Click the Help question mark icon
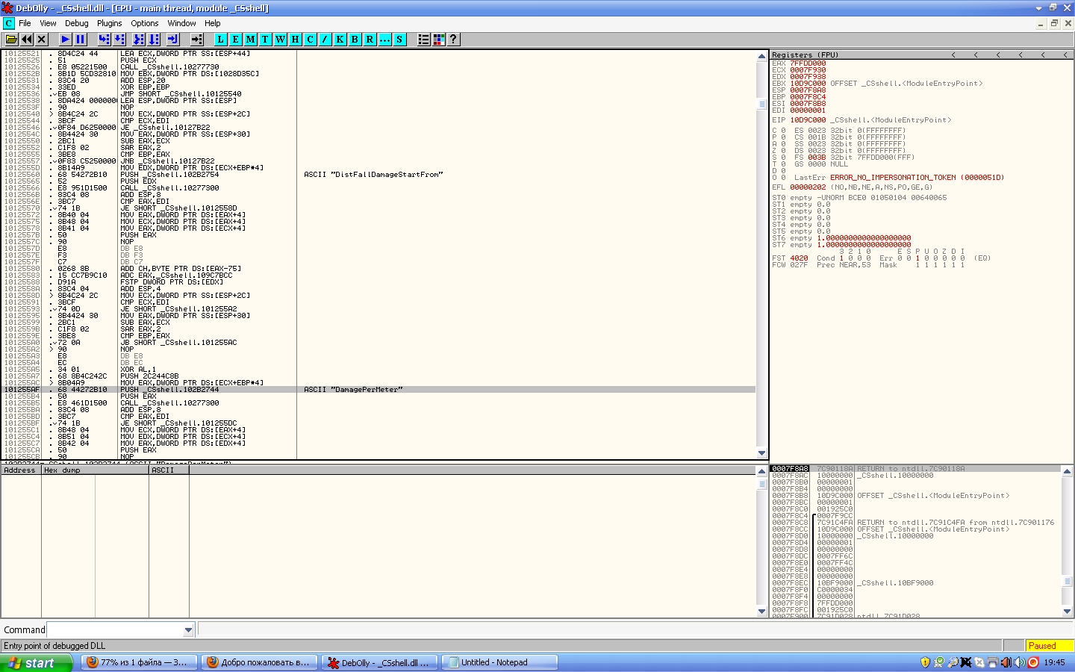The height and width of the screenshot is (672, 1075). tap(453, 40)
